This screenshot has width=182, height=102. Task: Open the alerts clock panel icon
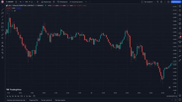coord(180,10)
